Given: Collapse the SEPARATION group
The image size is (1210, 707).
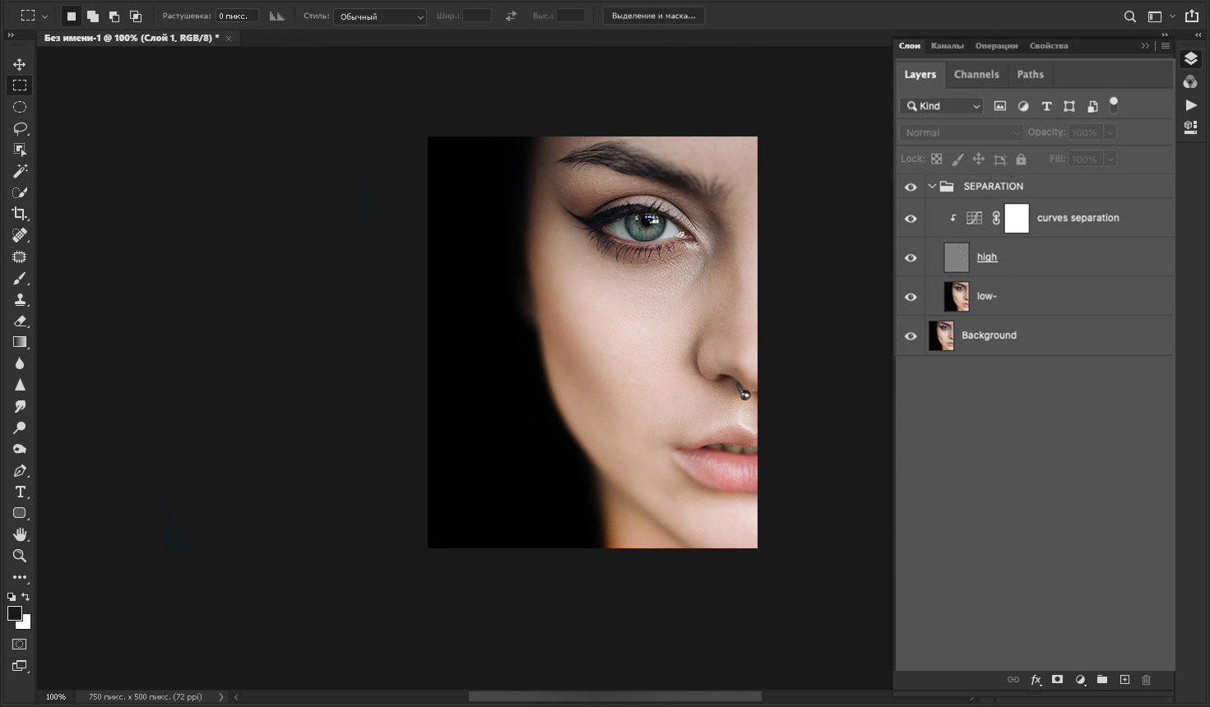Looking at the screenshot, I should point(934,186).
